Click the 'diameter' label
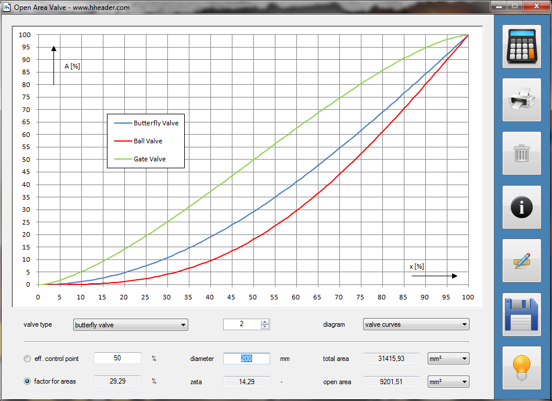 tap(202, 359)
